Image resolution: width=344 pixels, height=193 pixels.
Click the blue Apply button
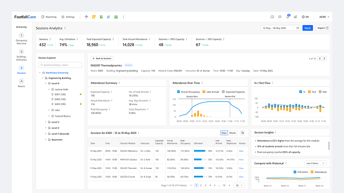pos(307,28)
